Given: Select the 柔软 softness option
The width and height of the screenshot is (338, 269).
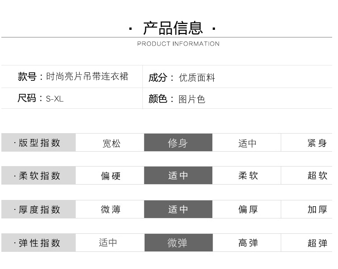Looking at the screenshot, I should [247, 176].
